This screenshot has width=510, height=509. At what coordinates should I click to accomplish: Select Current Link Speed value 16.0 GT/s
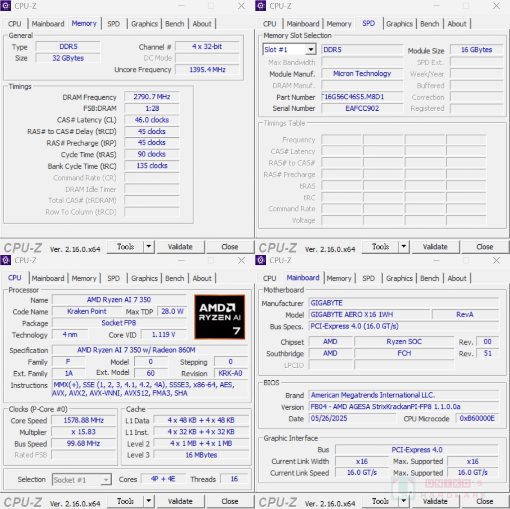click(362, 473)
